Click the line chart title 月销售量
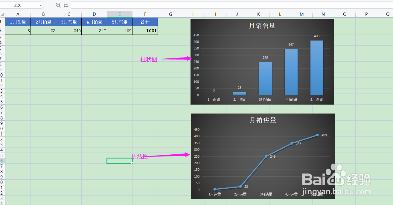393x205 pixels. pyautogui.click(x=263, y=120)
